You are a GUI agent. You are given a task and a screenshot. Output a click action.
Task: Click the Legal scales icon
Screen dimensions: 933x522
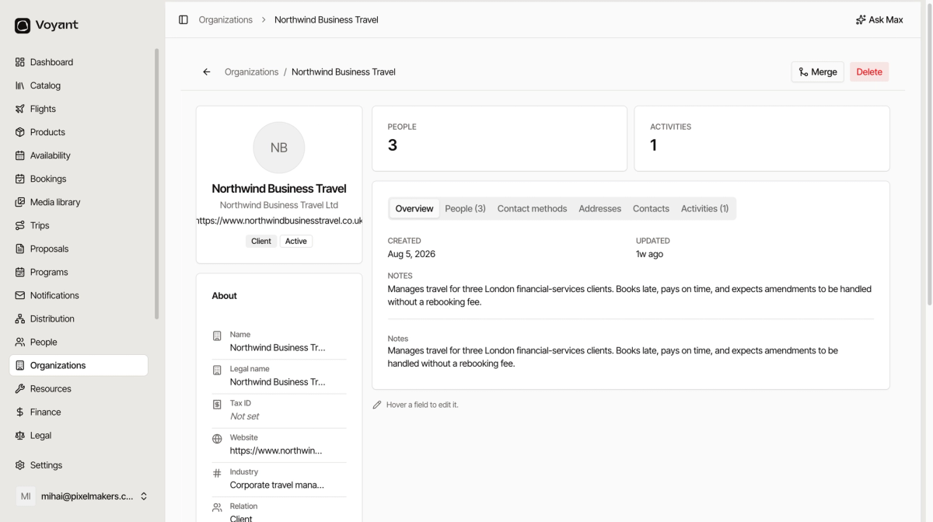(20, 435)
